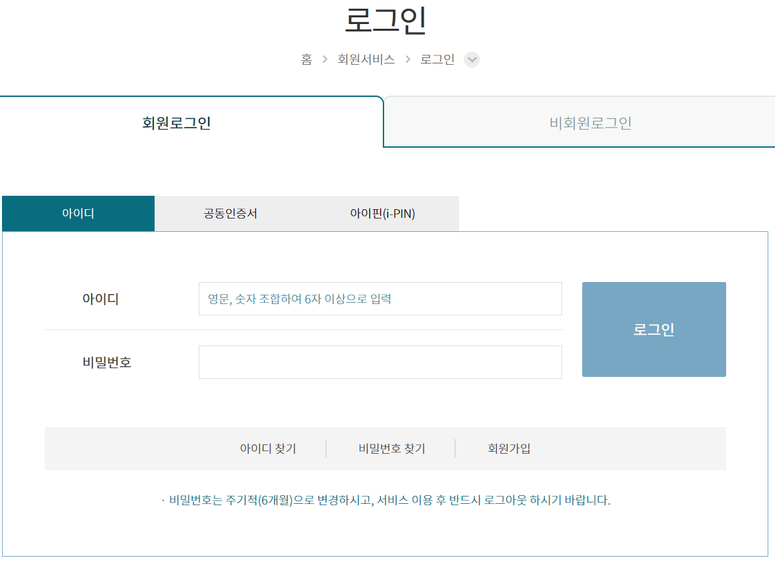Select the 아이디 login method tab
The image size is (775, 564).
(78, 213)
